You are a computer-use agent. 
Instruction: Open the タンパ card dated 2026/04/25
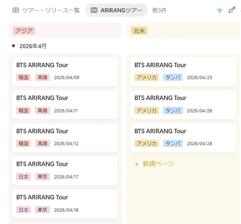point(183,72)
